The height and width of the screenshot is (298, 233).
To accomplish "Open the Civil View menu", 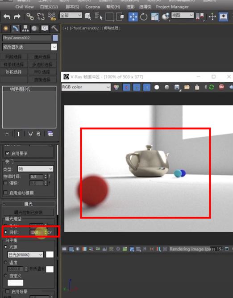I will click(25, 7).
